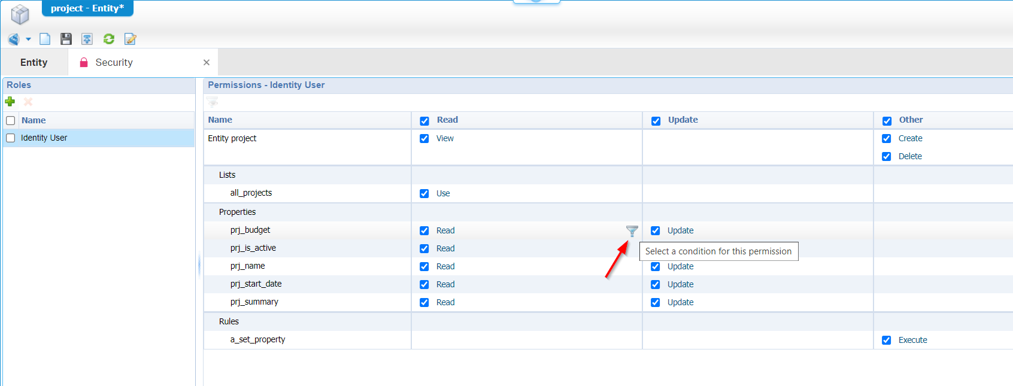
Task: Close the Security tab
Action: (x=207, y=62)
